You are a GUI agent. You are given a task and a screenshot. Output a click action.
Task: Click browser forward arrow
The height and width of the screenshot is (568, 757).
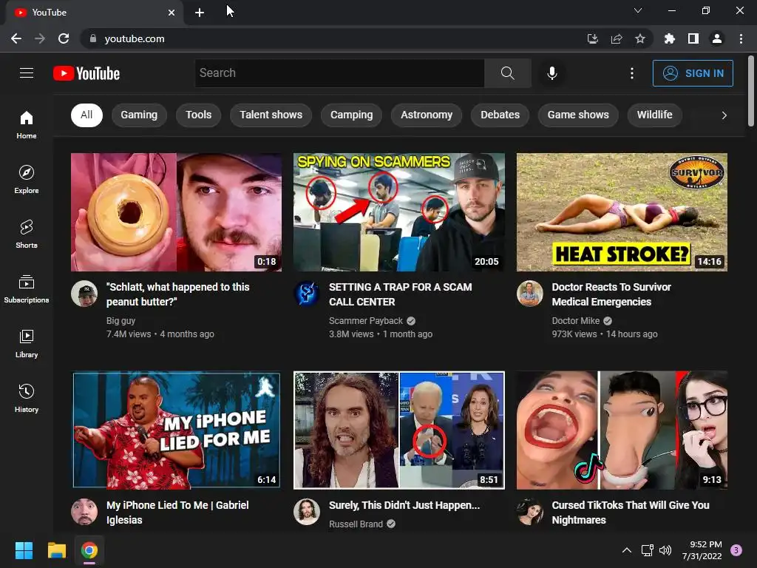pyautogui.click(x=40, y=38)
